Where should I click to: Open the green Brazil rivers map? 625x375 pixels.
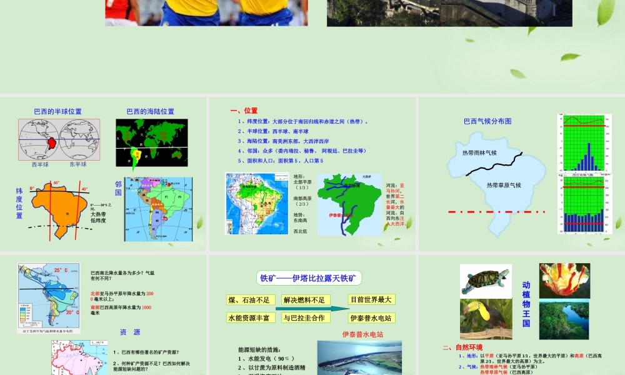[349, 204]
